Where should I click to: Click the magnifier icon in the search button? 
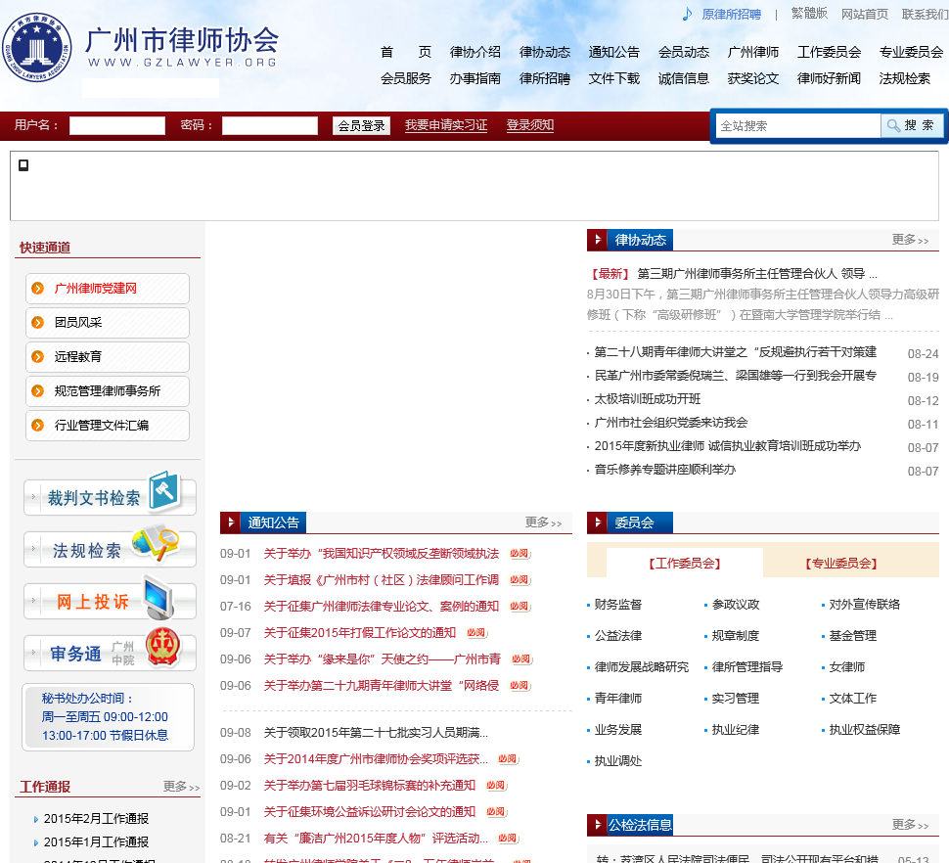(892, 125)
